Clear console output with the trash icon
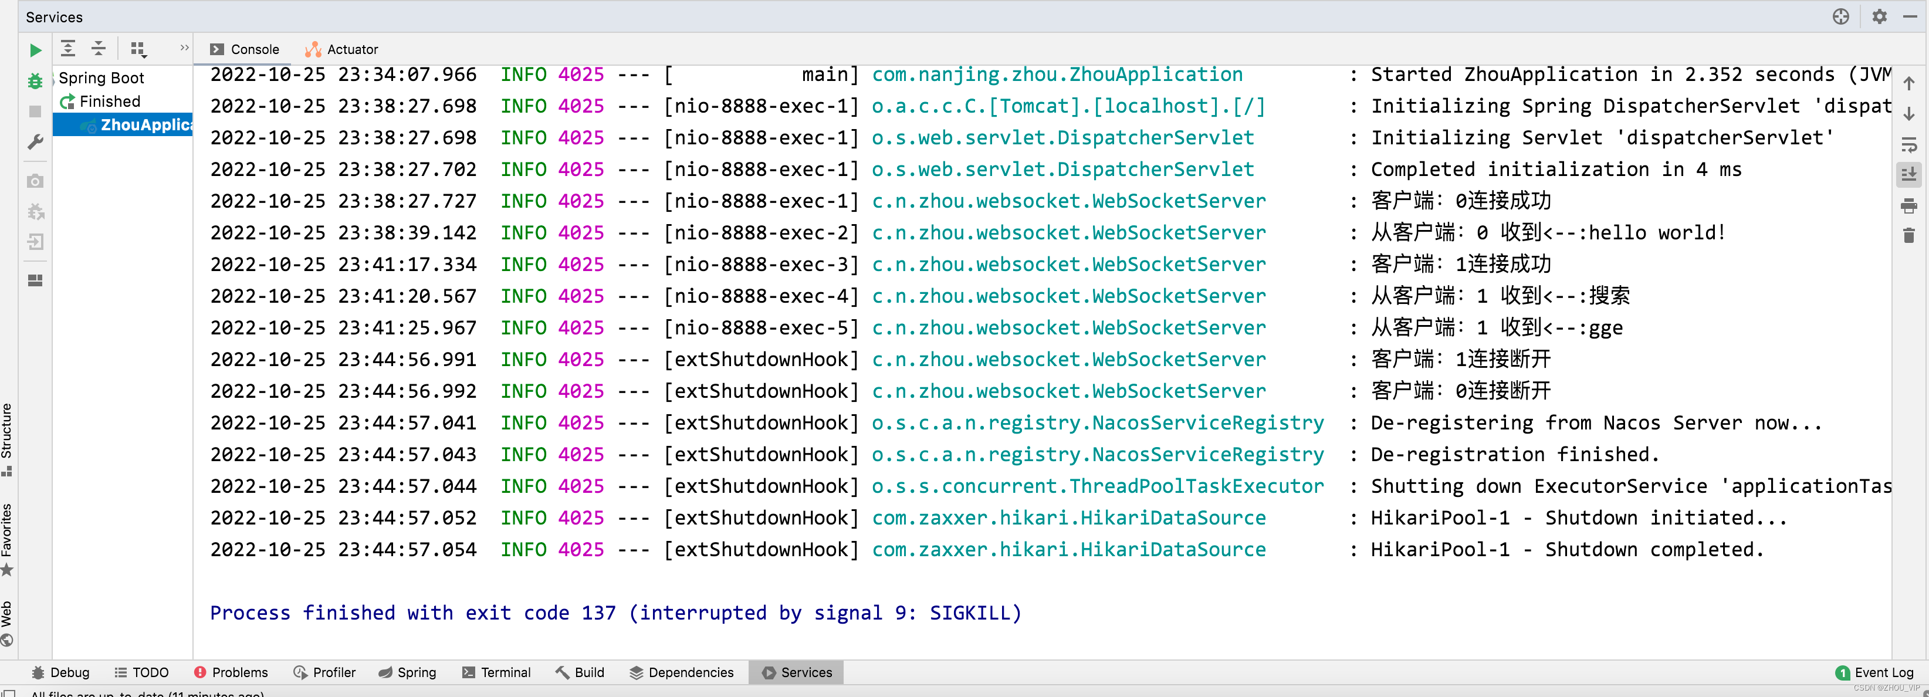The height and width of the screenshot is (697, 1929). point(1909,236)
